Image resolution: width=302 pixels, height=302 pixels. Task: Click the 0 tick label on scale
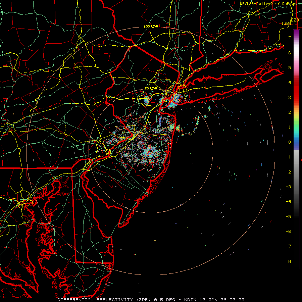pyautogui.click(x=290, y=142)
